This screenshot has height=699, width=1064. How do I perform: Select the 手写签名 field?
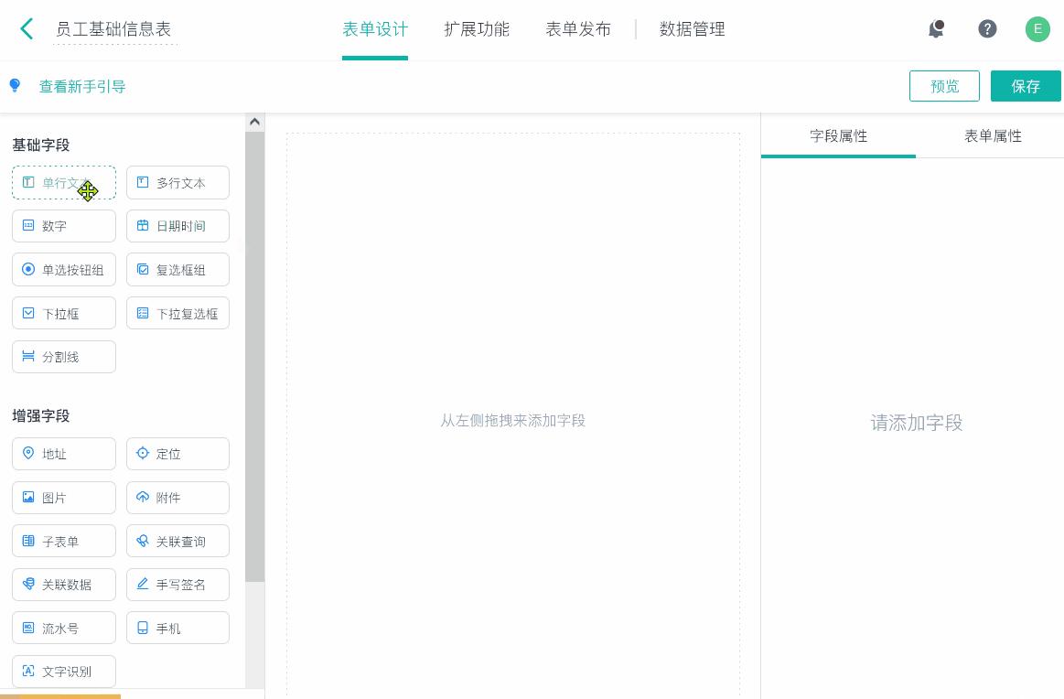point(177,584)
